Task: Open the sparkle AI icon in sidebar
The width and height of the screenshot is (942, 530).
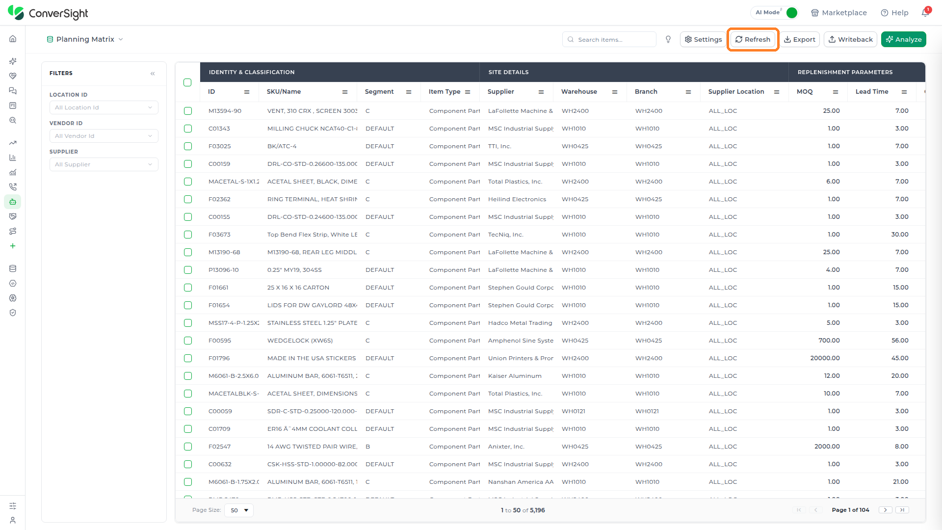Action: click(x=13, y=61)
